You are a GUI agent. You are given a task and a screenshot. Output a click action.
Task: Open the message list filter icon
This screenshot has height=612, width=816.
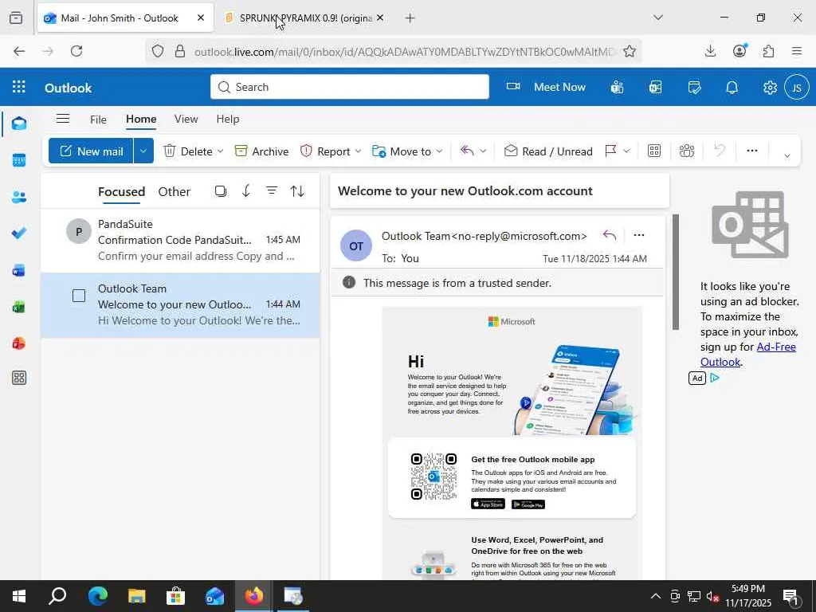[x=272, y=191]
